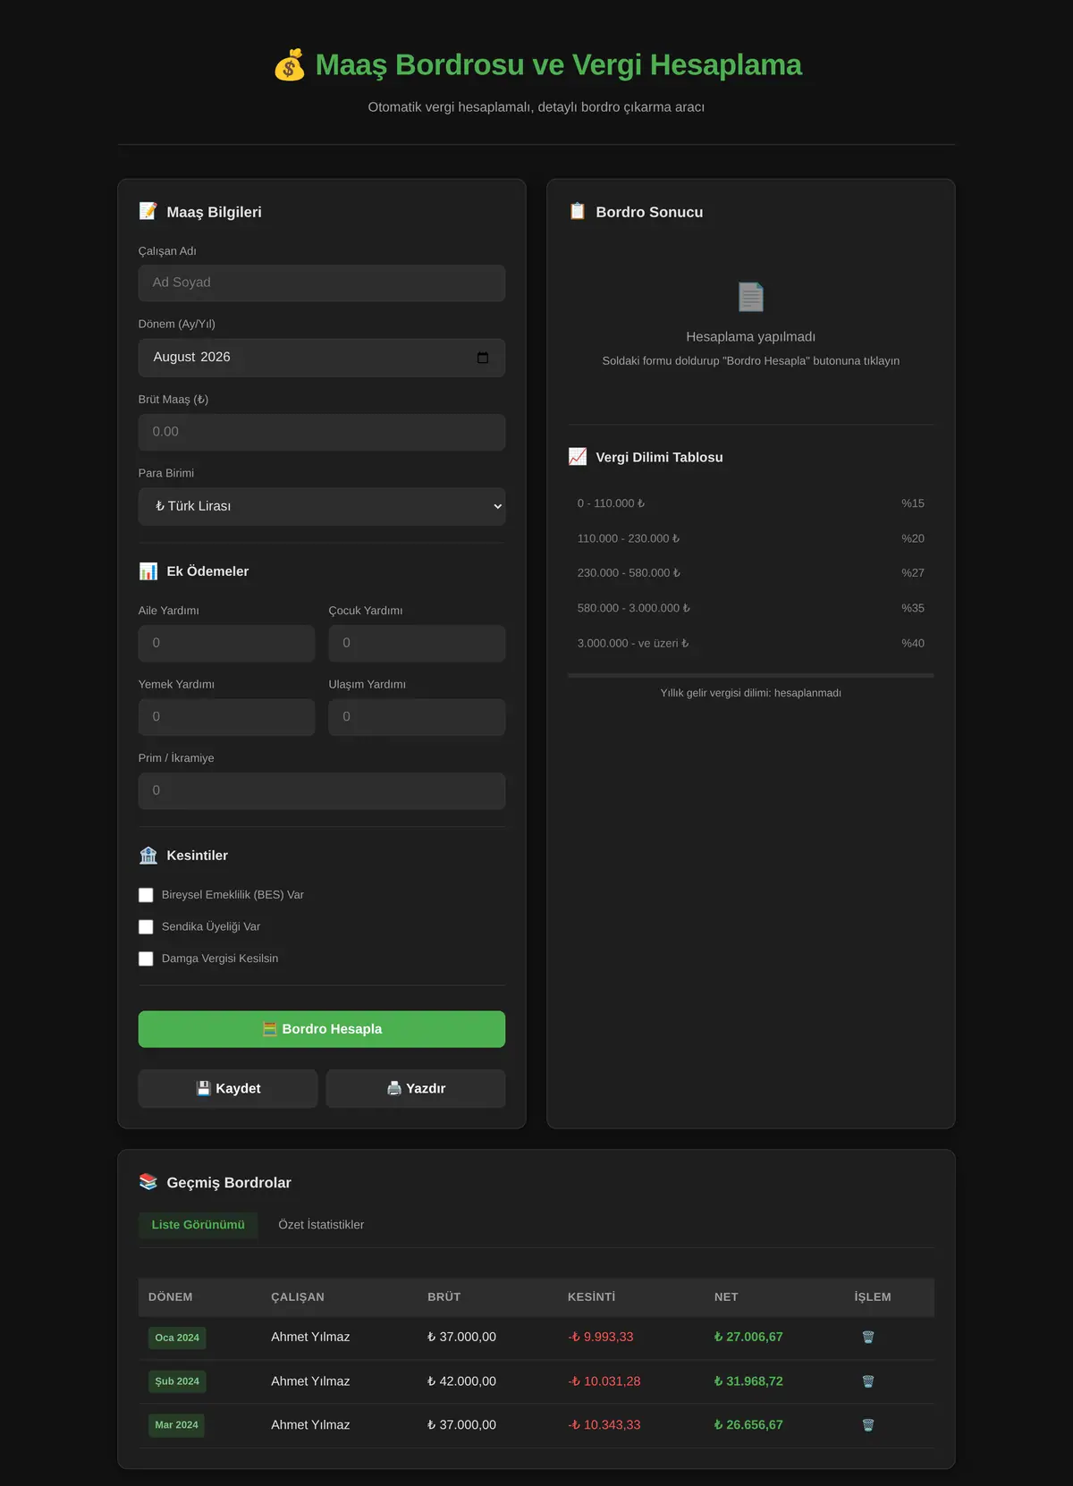Image resolution: width=1073 pixels, height=1486 pixels.
Task: Click the Ulaşım Yardımı input field
Action: click(417, 717)
